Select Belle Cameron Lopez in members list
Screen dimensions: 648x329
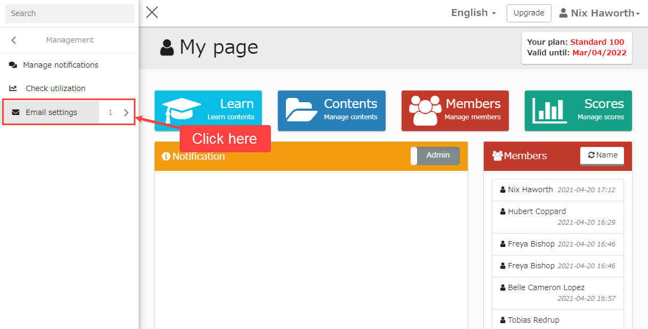(546, 287)
